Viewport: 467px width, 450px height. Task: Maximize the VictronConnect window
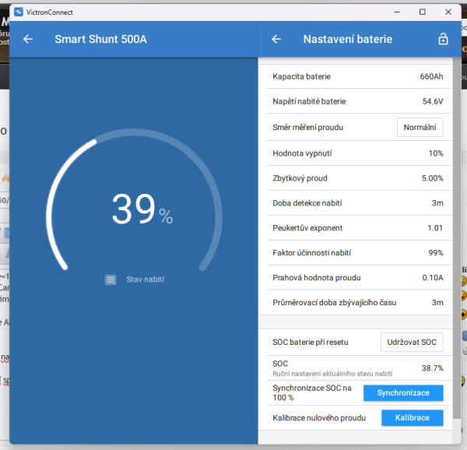[423, 12]
